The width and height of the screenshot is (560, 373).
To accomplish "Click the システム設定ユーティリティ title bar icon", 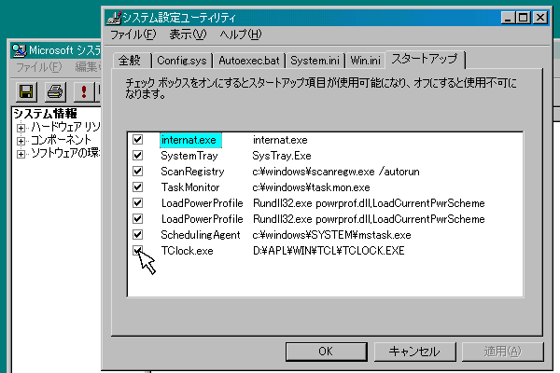I will click(x=114, y=18).
